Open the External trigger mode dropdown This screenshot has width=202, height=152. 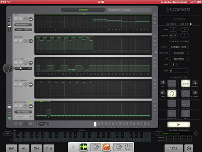(179, 53)
